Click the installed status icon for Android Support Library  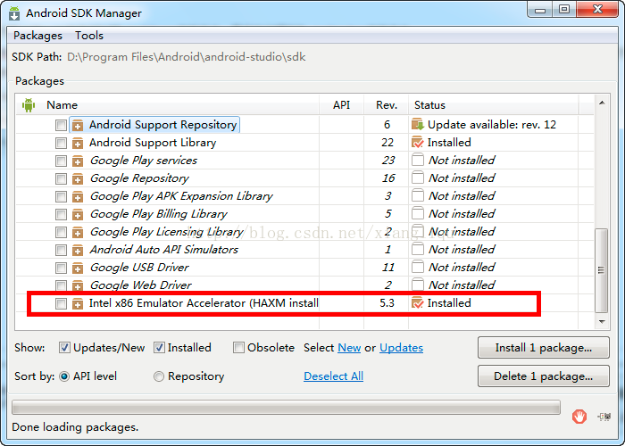pos(417,142)
